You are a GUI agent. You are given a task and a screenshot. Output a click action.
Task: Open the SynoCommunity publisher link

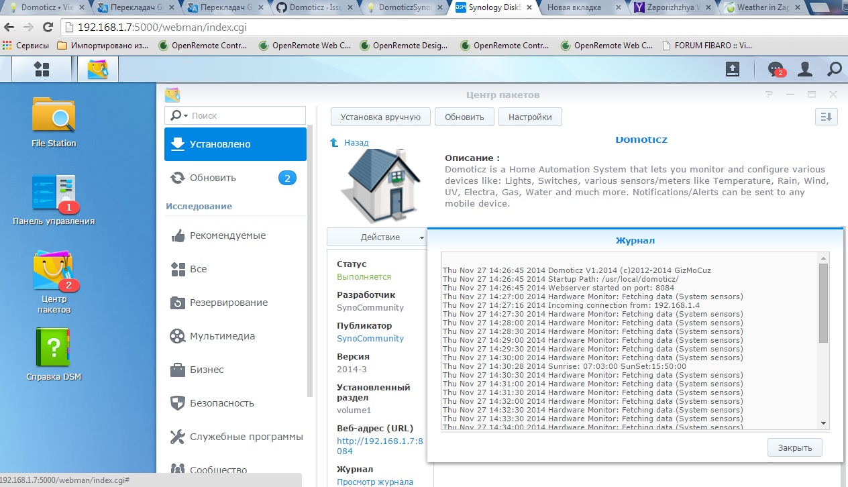click(x=370, y=338)
